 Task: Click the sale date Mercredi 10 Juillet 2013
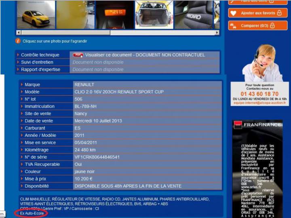[98, 121]
